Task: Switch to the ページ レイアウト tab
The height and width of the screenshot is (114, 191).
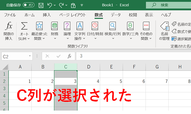Action: tap(73, 15)
